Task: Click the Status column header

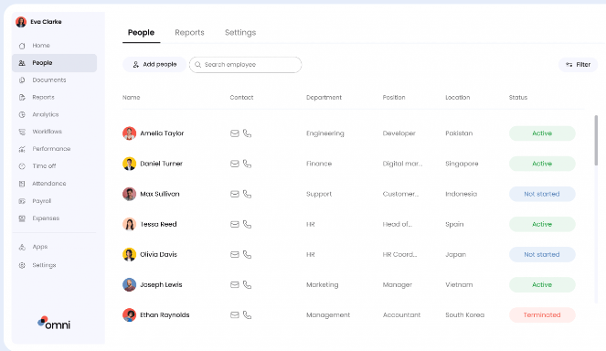Action: tap(518, 98)
